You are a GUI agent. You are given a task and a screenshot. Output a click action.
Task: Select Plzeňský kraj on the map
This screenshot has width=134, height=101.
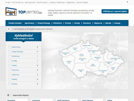[69, 62]
